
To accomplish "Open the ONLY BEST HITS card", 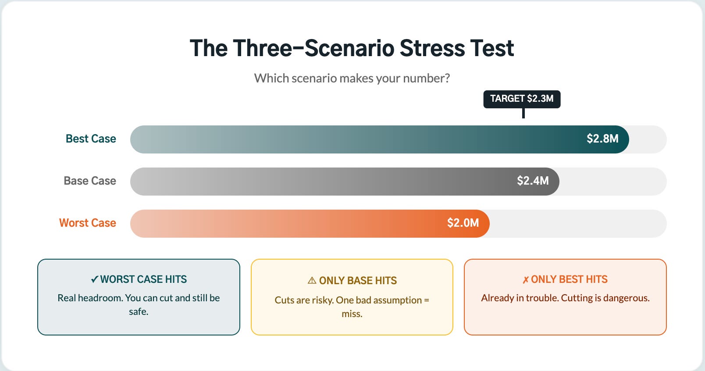I will pos(565,297).
